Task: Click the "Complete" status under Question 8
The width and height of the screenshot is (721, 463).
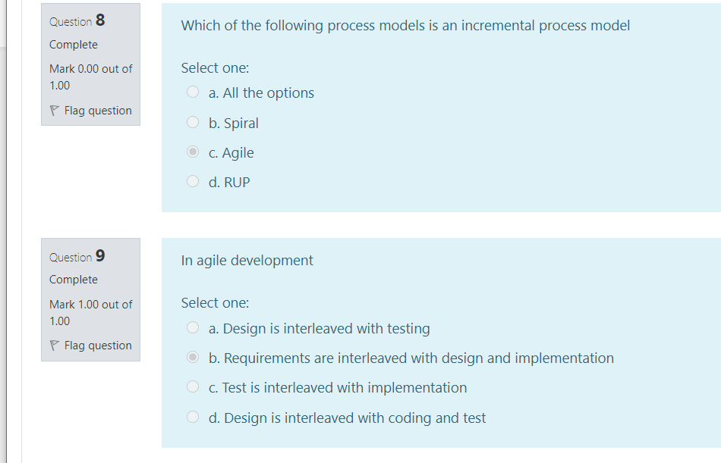Action: pos(74,45)
